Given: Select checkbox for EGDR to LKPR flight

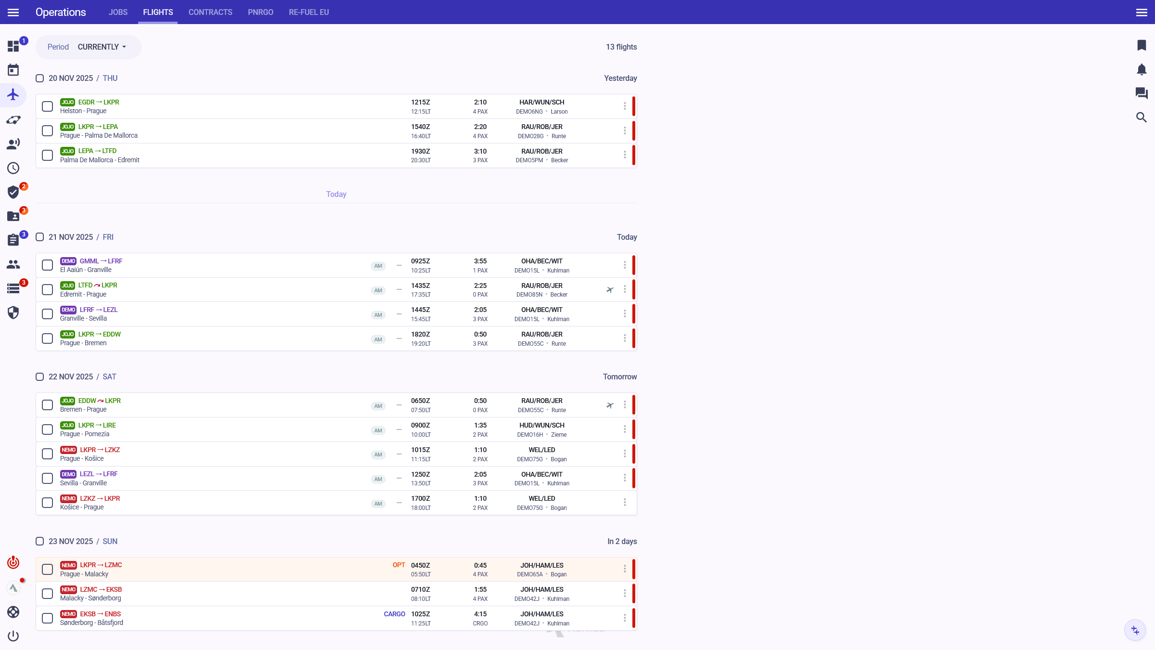Looking at the screenshot, I should tap(47, 106).
